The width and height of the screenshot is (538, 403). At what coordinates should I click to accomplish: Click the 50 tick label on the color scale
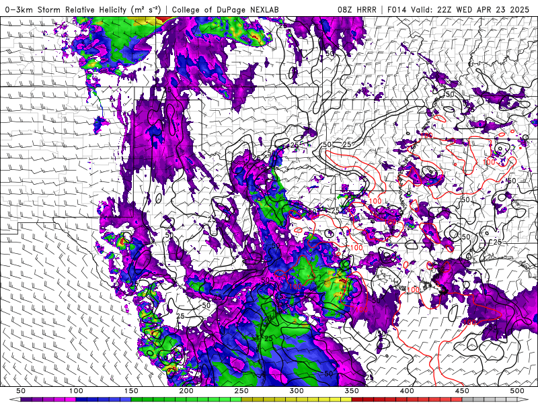[21, 391]
